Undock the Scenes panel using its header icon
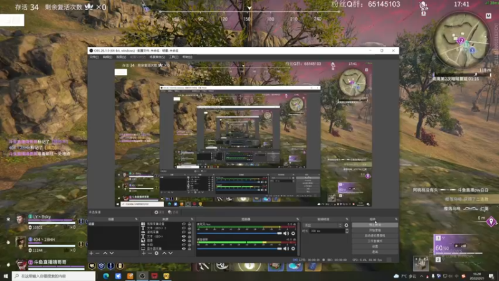The width and height of the screenshot is (499, 281). 136,219
